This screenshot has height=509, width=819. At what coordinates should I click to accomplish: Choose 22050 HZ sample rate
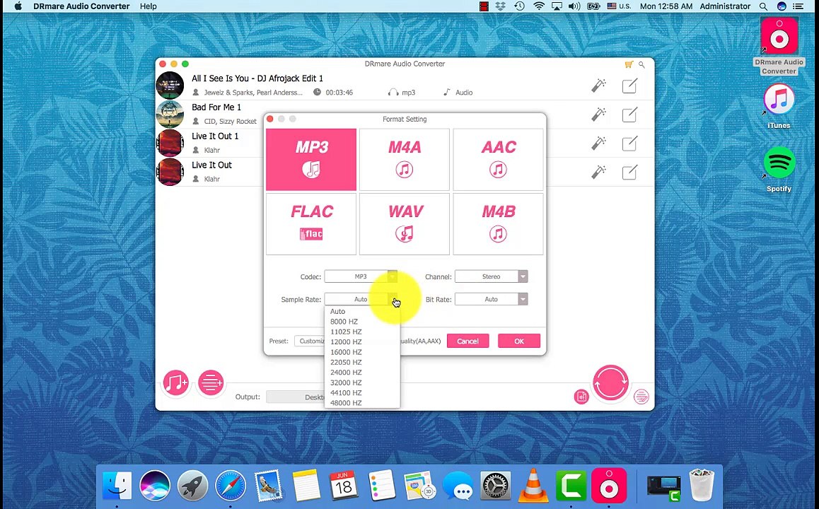coord(346,362)
